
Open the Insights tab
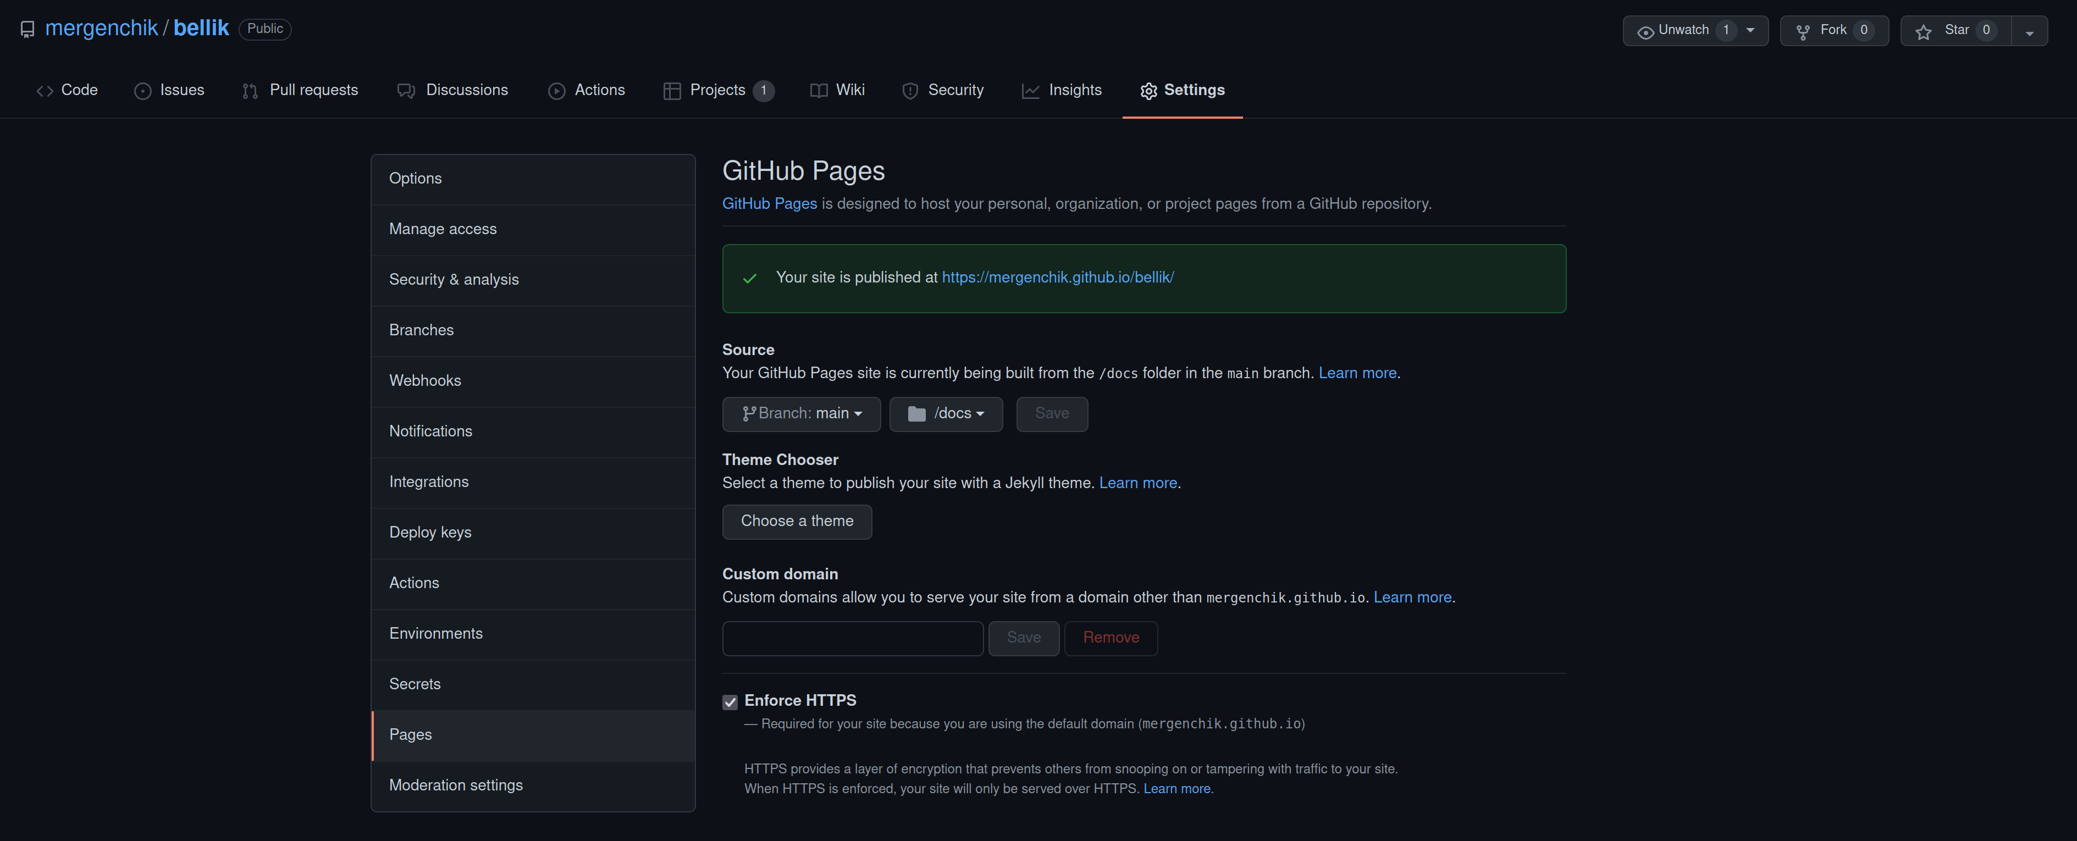[x=1061, y=90]
